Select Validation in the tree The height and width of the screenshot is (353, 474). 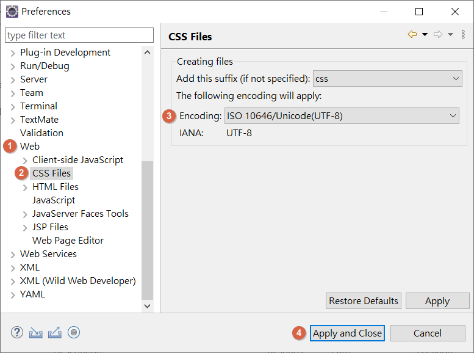coord(41,133)
